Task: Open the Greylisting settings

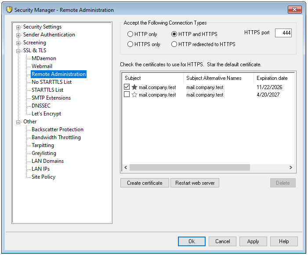Action: (43, 153)
